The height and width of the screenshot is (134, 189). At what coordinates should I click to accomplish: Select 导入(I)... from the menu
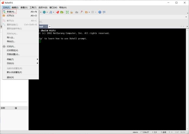point(20,38)
